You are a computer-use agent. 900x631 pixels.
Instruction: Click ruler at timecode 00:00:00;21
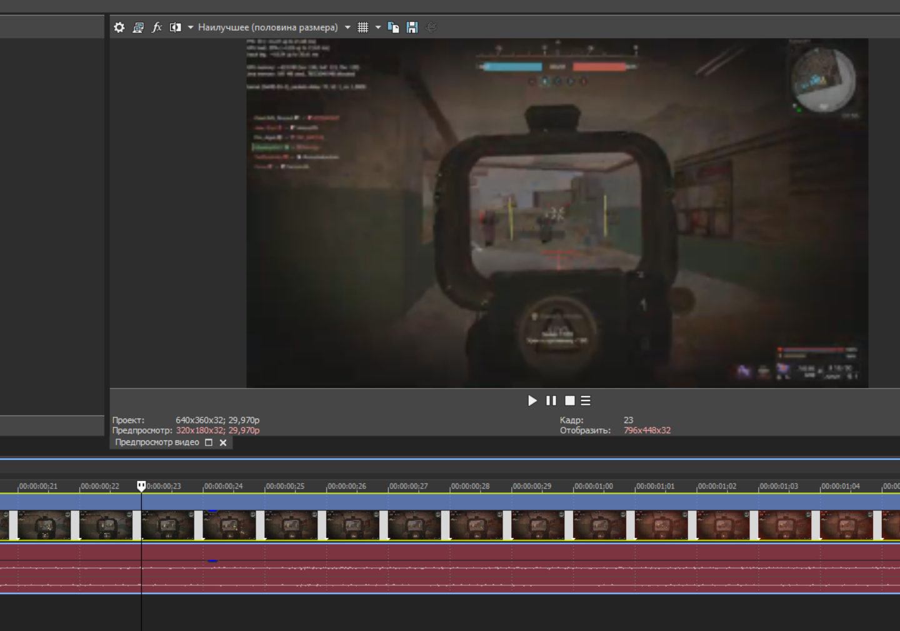coord(38,486)
